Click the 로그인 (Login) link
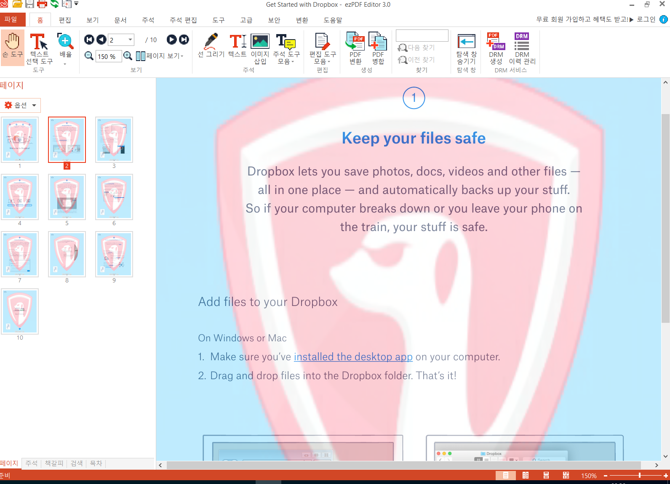The image size is (670, 484). pos(646,19)
